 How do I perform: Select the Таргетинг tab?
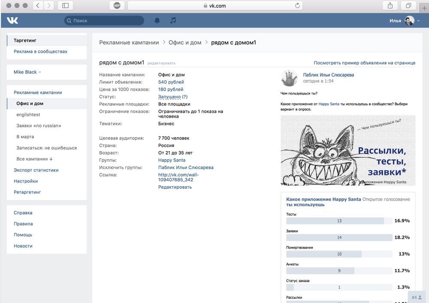[47, 40]
